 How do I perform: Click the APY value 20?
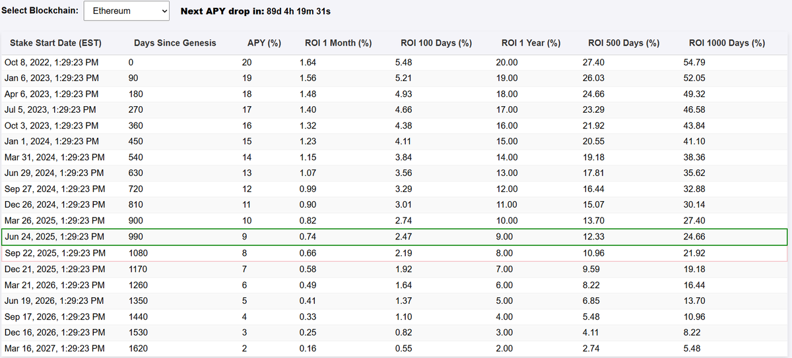click(247, 62)
